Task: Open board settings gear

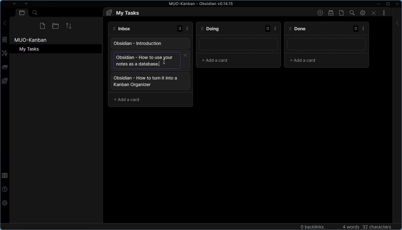Action: pyautogui.click(x=363, y=13)
